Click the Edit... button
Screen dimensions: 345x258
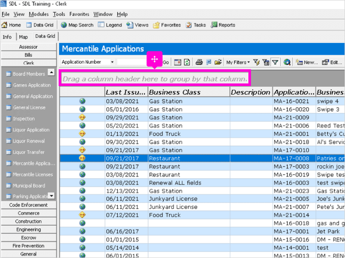tap(332, 62)
